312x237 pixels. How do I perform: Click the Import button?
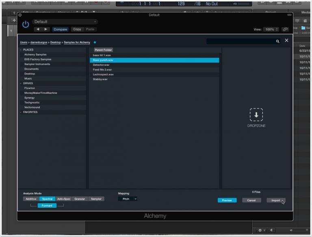[276, 200]
